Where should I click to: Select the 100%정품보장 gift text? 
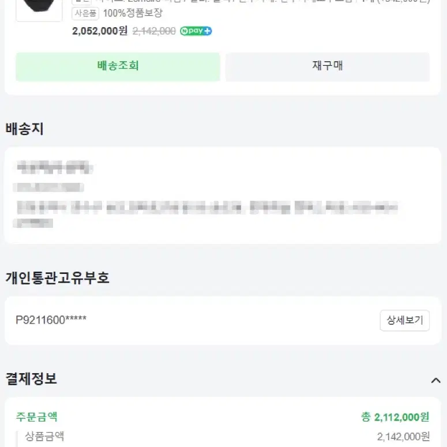[x=133, y=13]
